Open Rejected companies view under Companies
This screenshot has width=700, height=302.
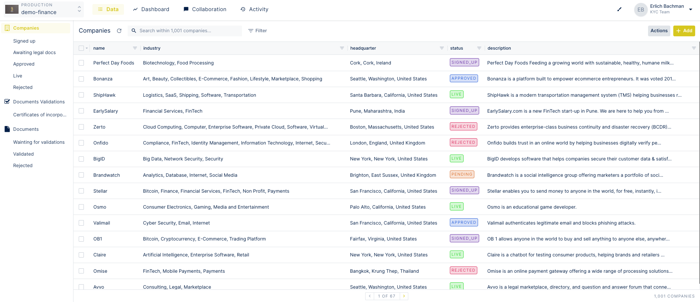pos(23,87)
